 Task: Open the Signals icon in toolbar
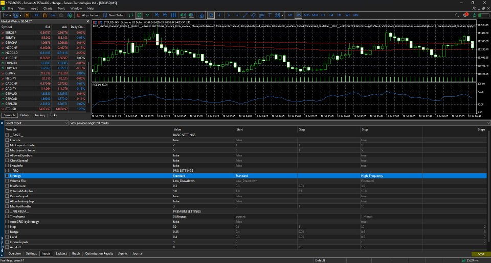pyautogui.click(x=53, y=15)
